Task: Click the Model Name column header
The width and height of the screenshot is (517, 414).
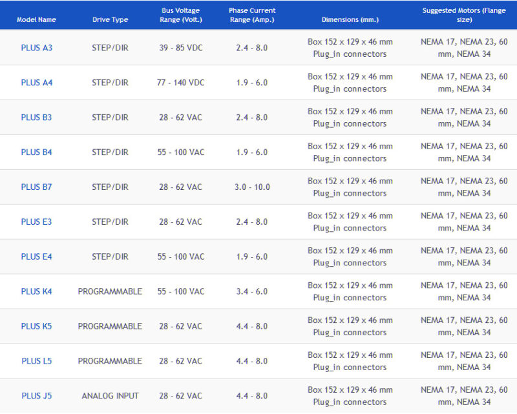Action: coord(36,20)
